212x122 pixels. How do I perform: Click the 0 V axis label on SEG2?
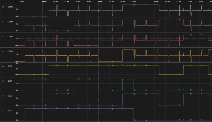(17, 105)
